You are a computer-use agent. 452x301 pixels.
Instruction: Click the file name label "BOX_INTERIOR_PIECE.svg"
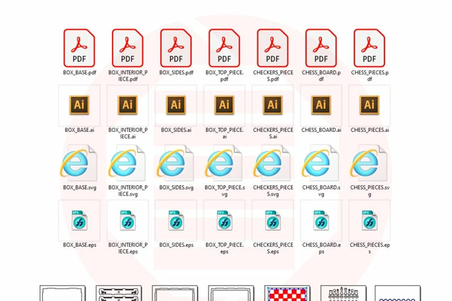[128, 191]
